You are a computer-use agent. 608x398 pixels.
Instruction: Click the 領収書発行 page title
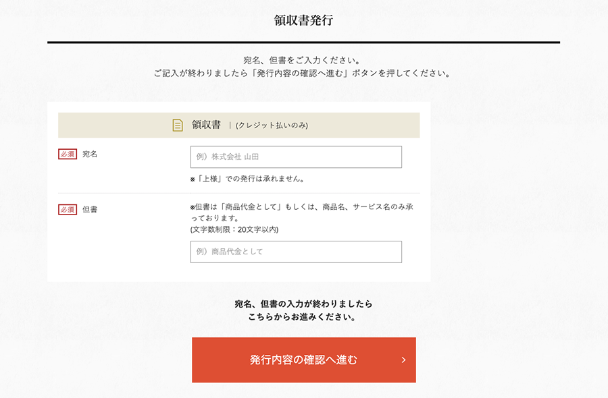(303, 20)
